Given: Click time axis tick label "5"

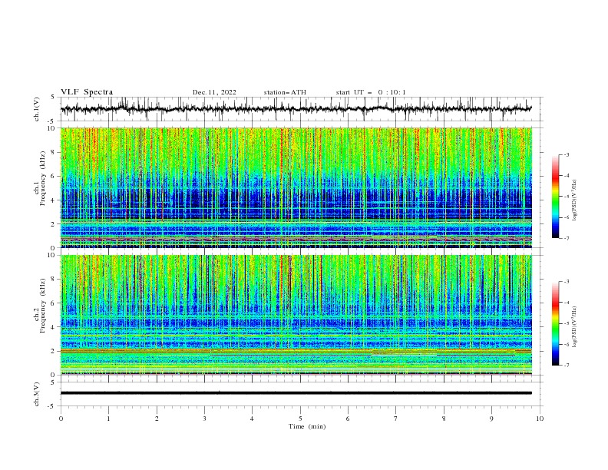Looking at the screenshot, I should tap(300, 419).
